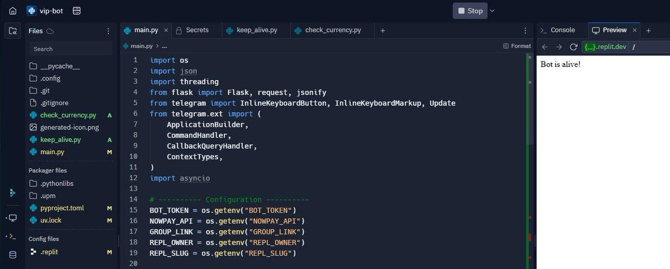
Task: Add a new tab in right pane
Action: click(649, 31)
